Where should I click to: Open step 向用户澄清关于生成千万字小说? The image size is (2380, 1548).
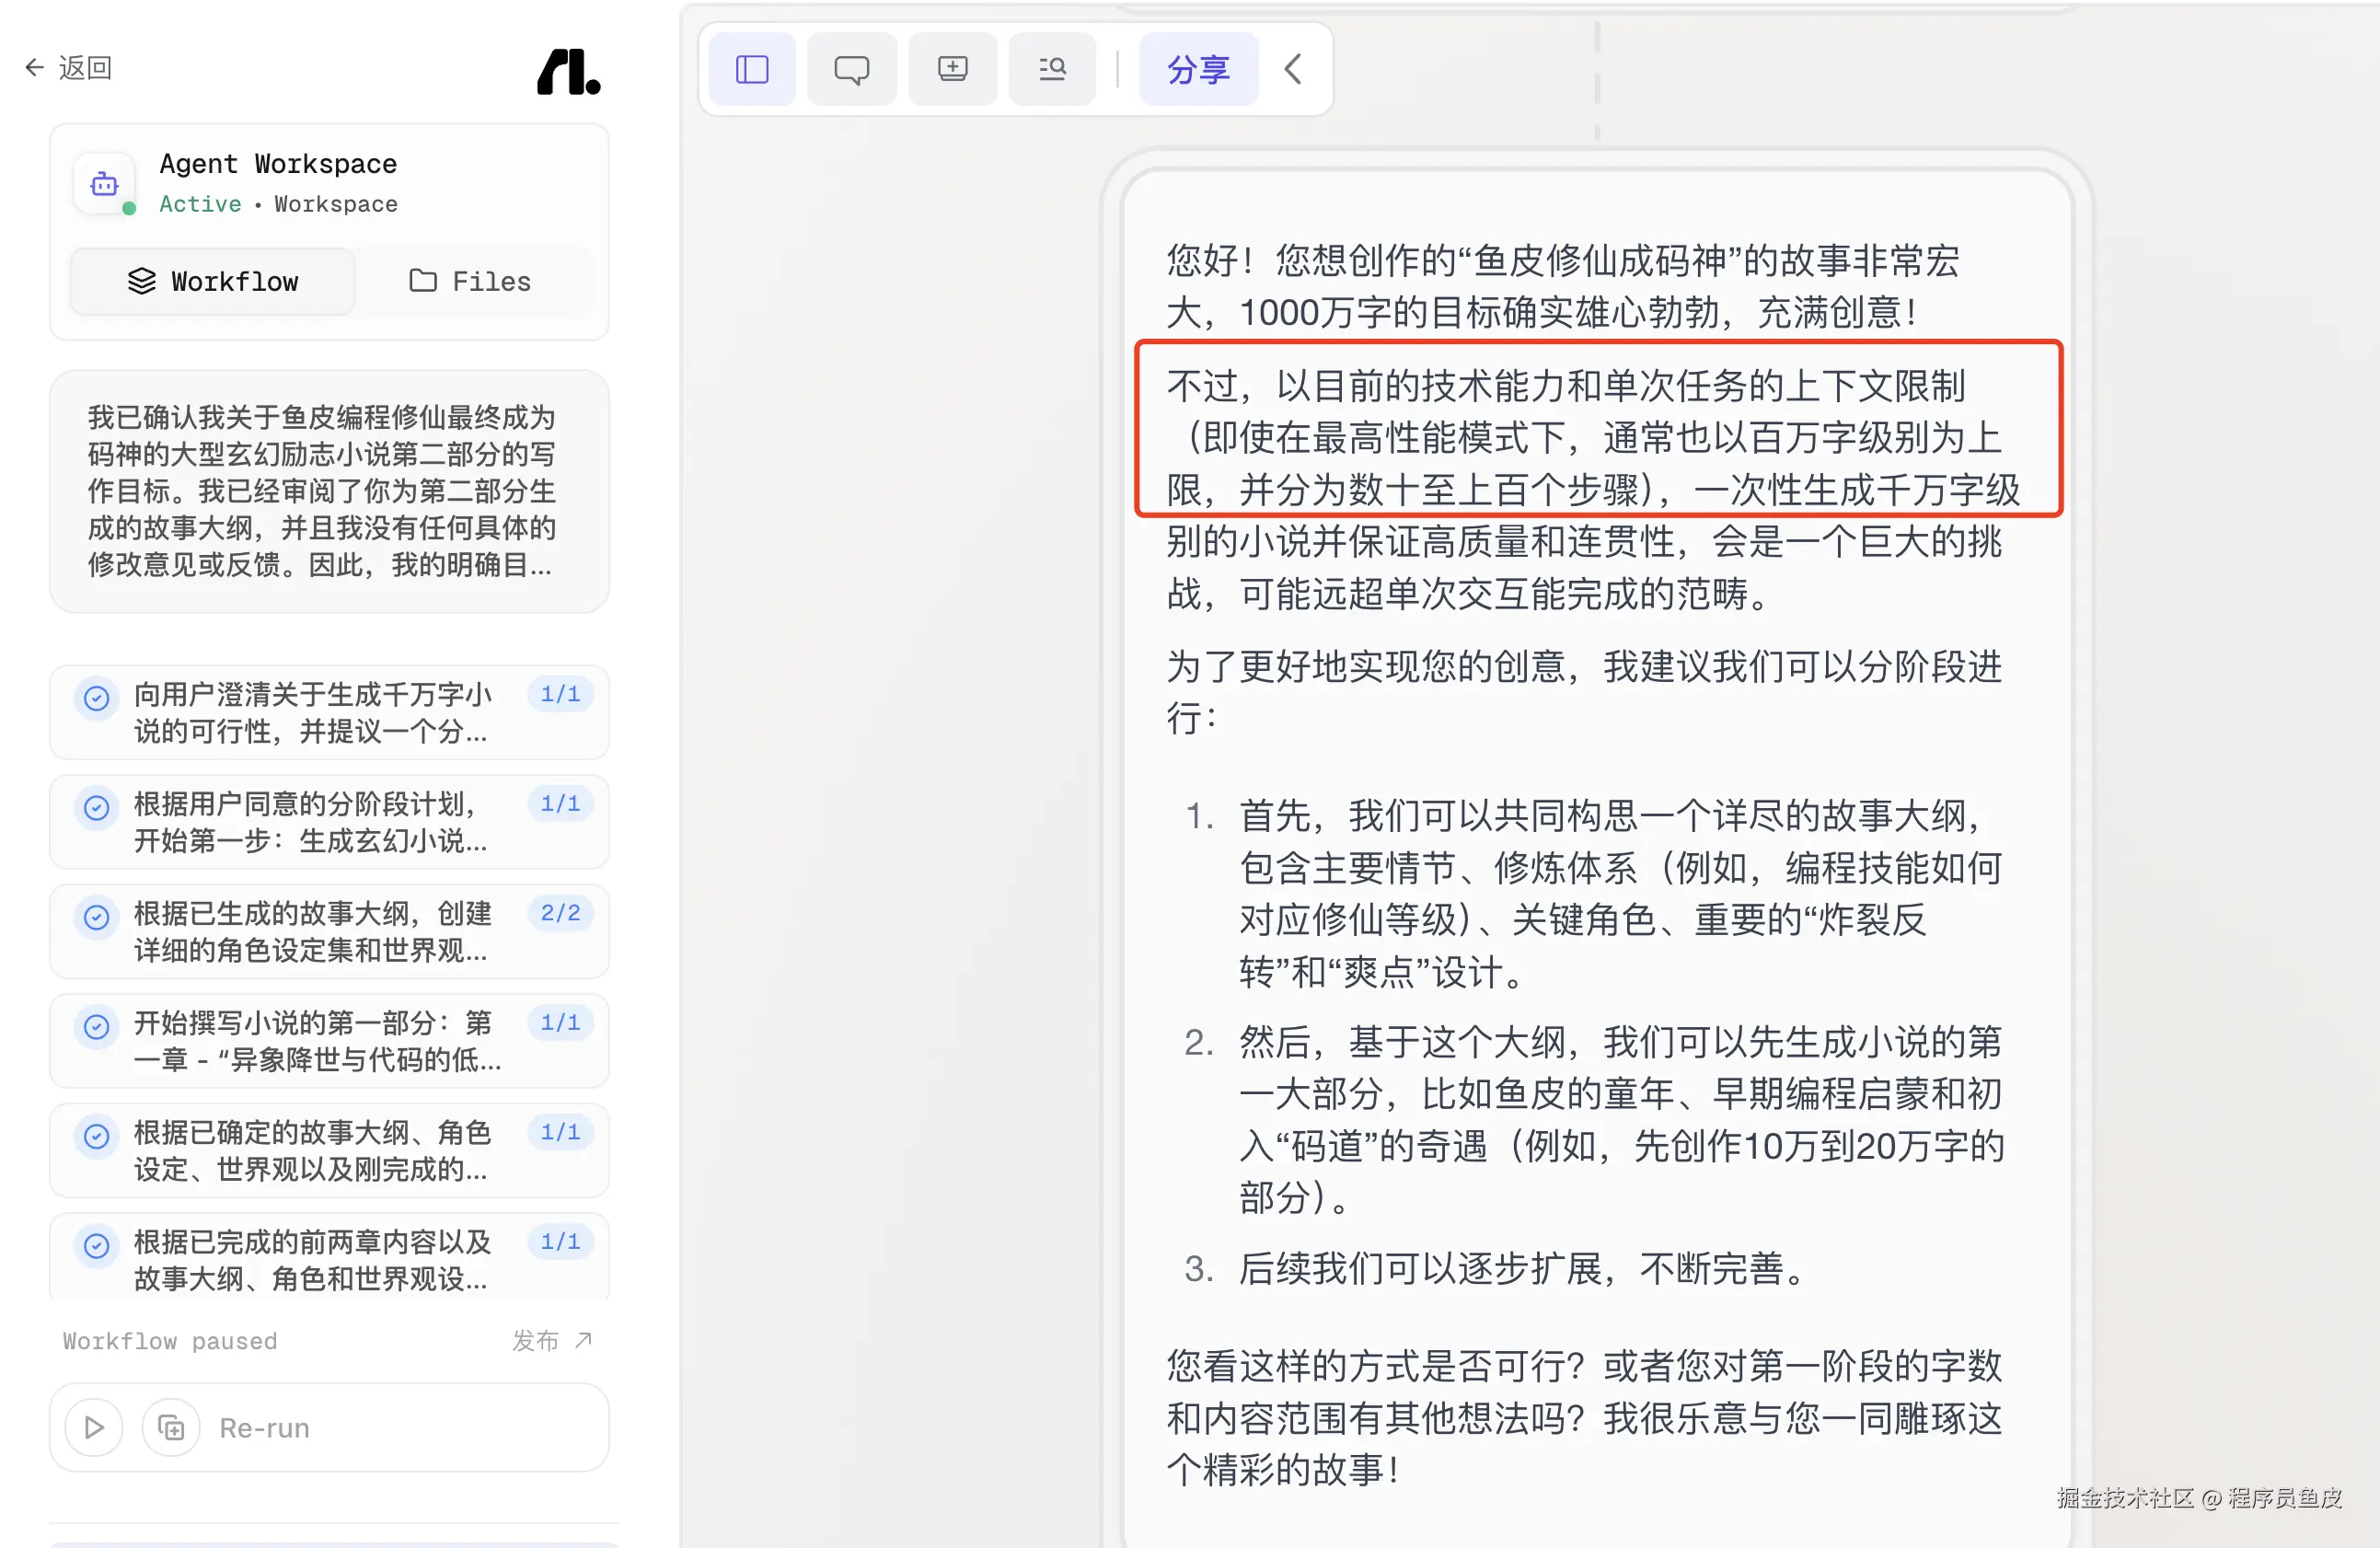tap(312, 712)
